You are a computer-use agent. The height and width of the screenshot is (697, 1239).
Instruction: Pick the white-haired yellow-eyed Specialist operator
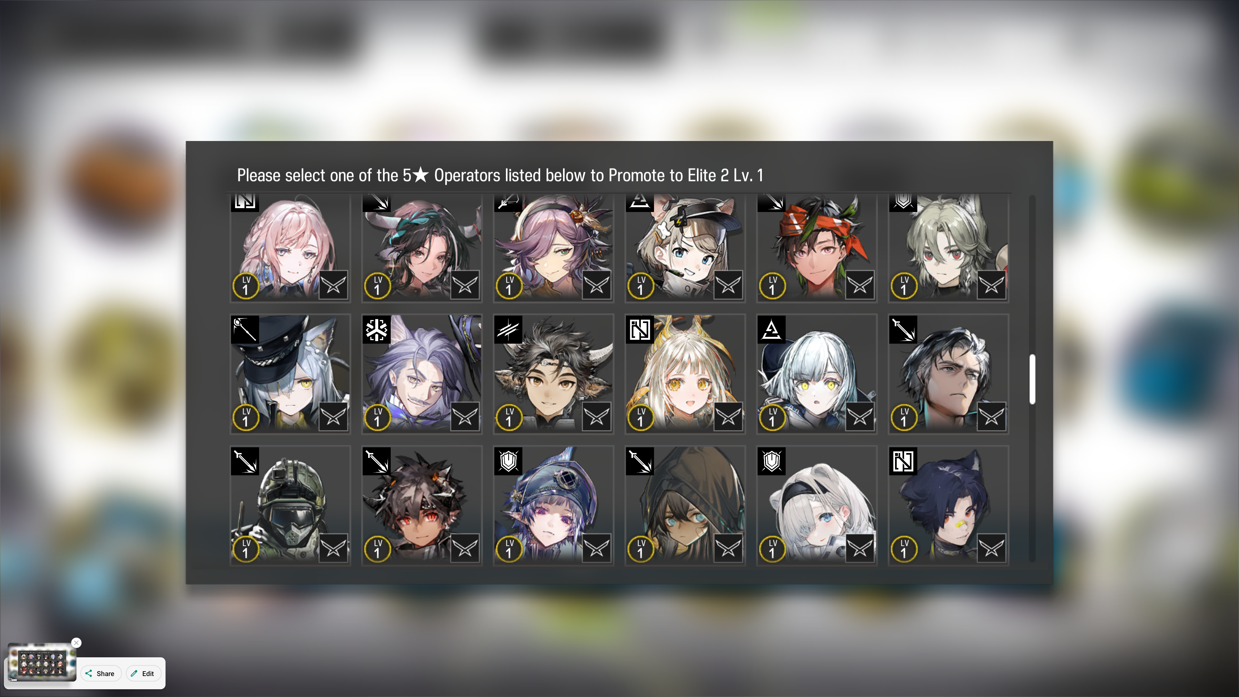817,374
